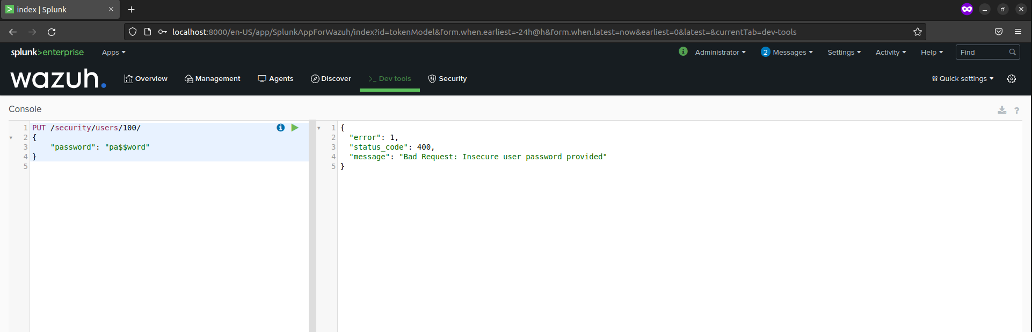The height and width of the screenshot is (332, 1032).
Task: Click the "pa$$word" password value
Action: coord(127,147)
